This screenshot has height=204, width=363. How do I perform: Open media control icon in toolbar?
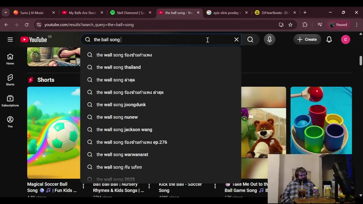point(320,25)
